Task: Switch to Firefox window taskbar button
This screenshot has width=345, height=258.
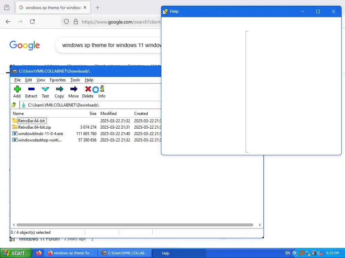Action: [x=71, y=253]
